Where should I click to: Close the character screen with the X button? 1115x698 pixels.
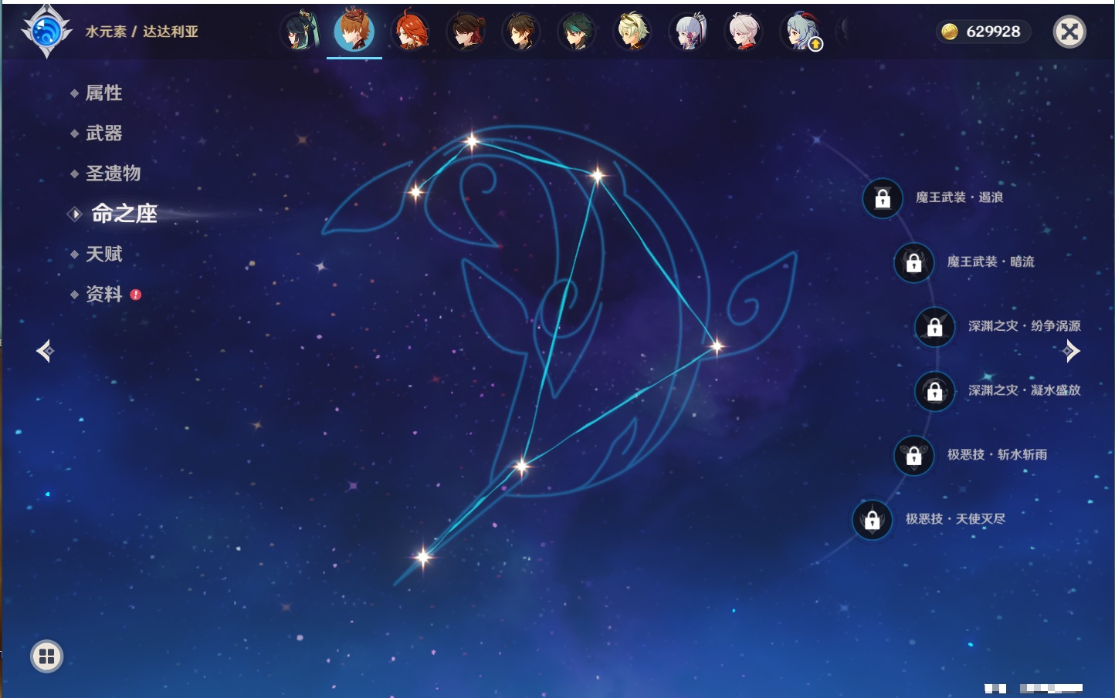[1069, 32]
